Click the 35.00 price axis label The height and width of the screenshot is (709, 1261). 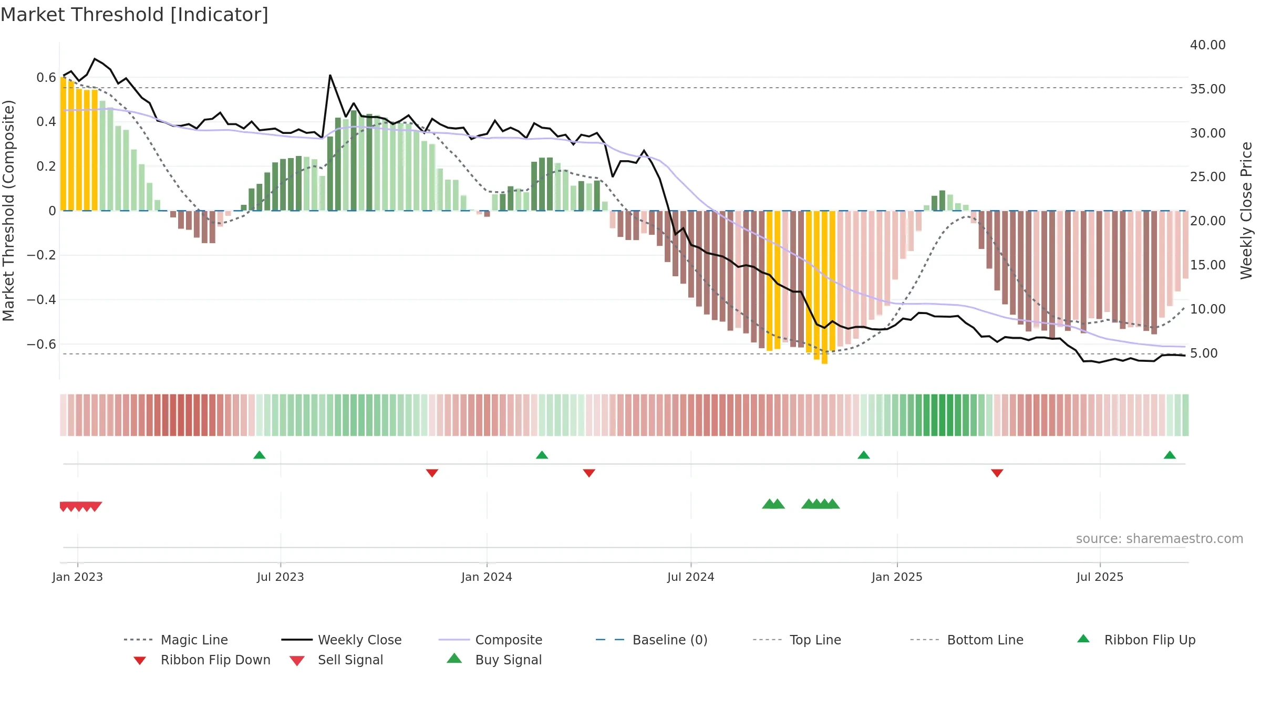[x=1208, y=89]
